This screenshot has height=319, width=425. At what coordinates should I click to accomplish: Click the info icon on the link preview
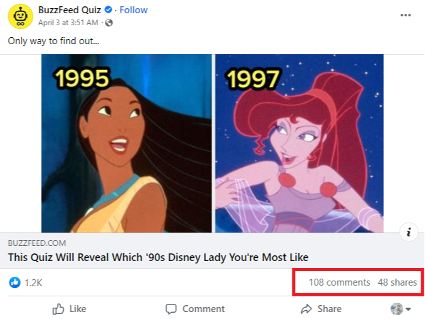coord(409,233)
